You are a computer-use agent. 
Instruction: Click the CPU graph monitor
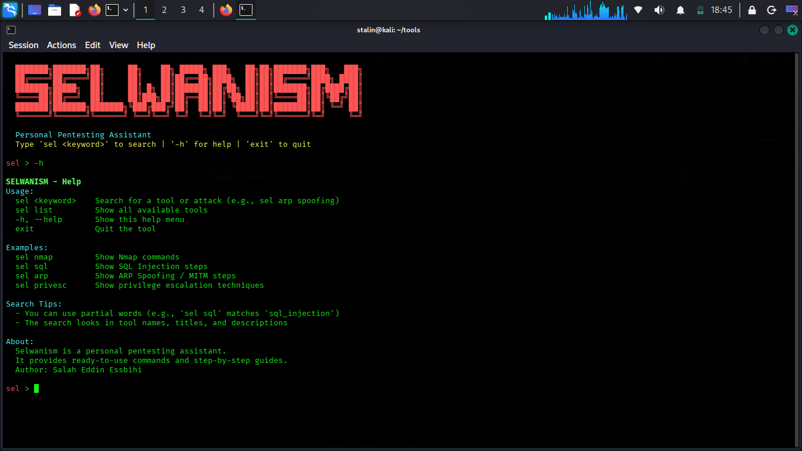(x=586, y=10)
